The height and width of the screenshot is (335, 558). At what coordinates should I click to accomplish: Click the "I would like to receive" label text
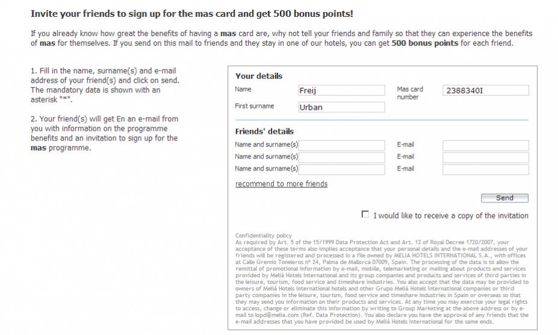tap(451, 216)
